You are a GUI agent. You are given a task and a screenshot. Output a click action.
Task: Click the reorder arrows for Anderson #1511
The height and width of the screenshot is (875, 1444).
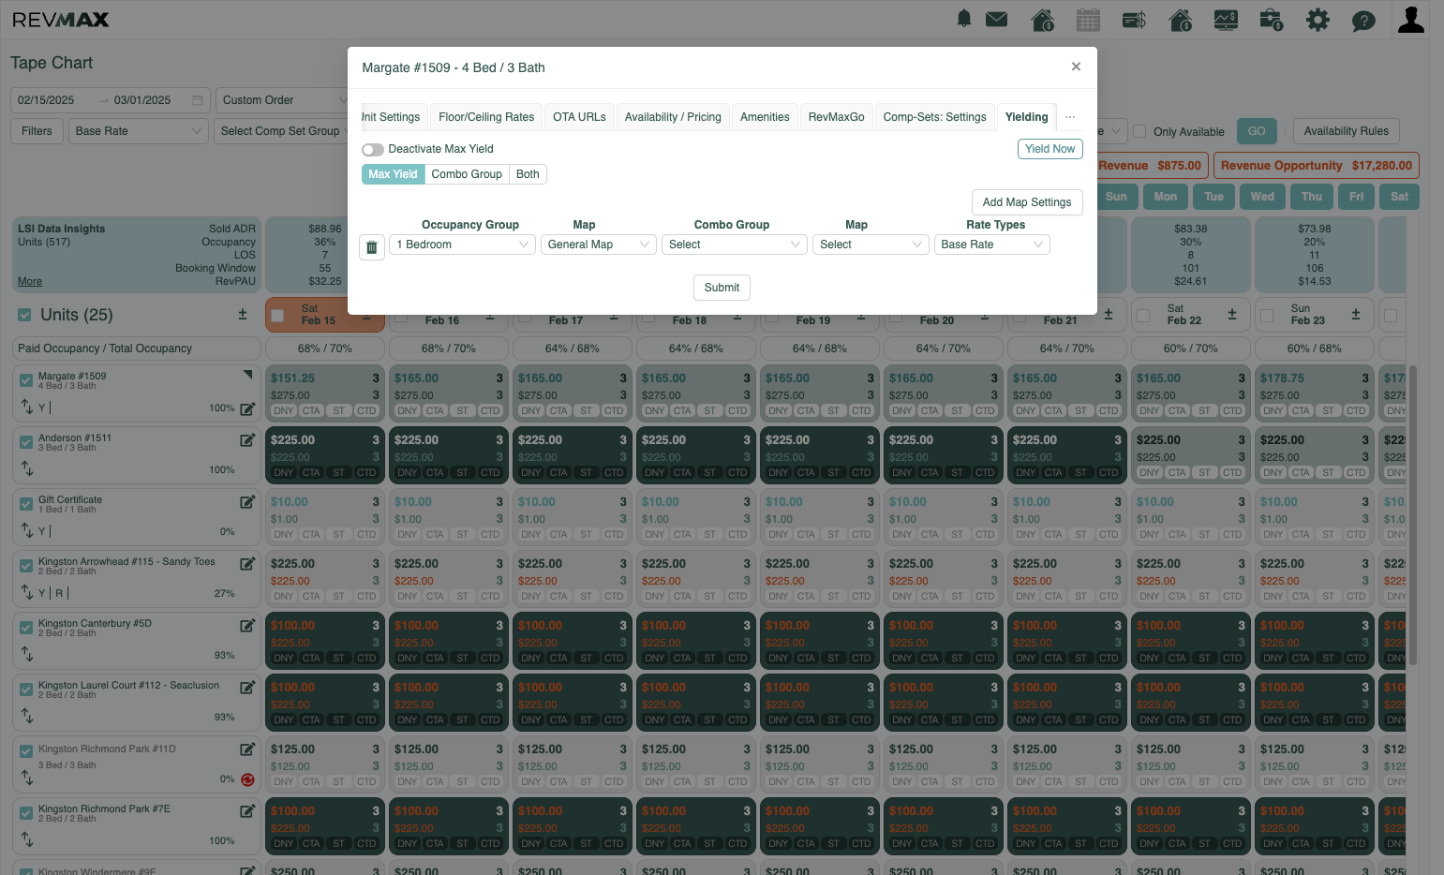pos(27,467)
